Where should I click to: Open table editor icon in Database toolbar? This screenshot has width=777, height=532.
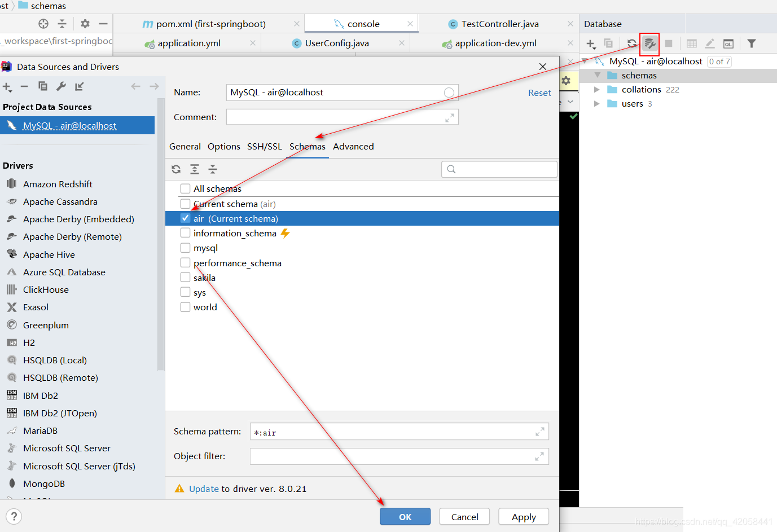(692, 43)
